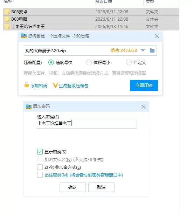
Task: Select the B03安卓 folder name
Action: 19,12
